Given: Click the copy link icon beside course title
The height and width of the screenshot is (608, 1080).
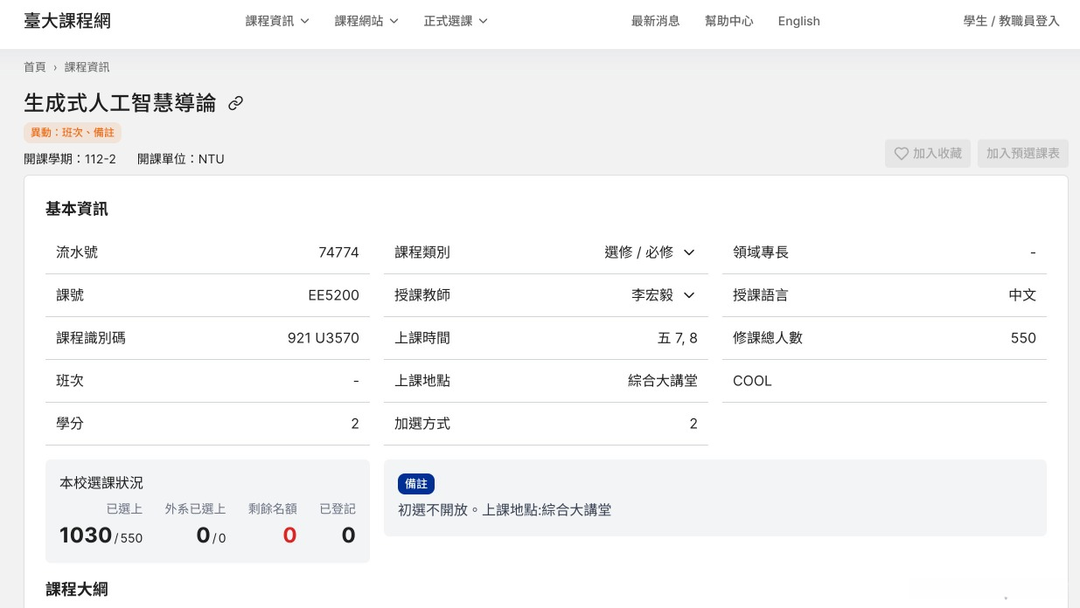Looking at the screenshot, I should tap(235, 103).
